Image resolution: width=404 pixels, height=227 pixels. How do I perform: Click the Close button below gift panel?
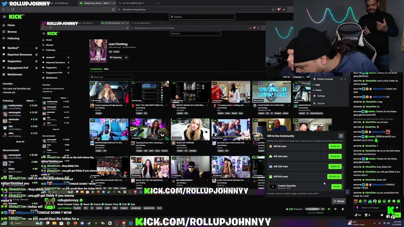339,201
